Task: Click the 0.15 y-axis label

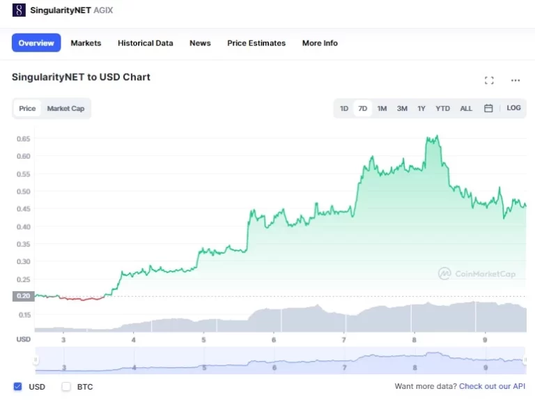Action: (24, 315)
